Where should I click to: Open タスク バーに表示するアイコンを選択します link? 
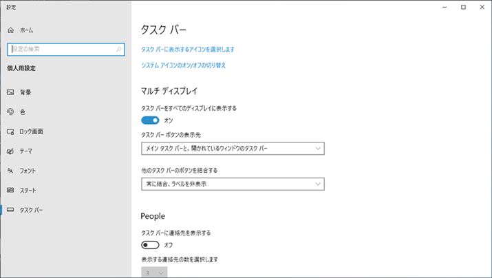188,50
